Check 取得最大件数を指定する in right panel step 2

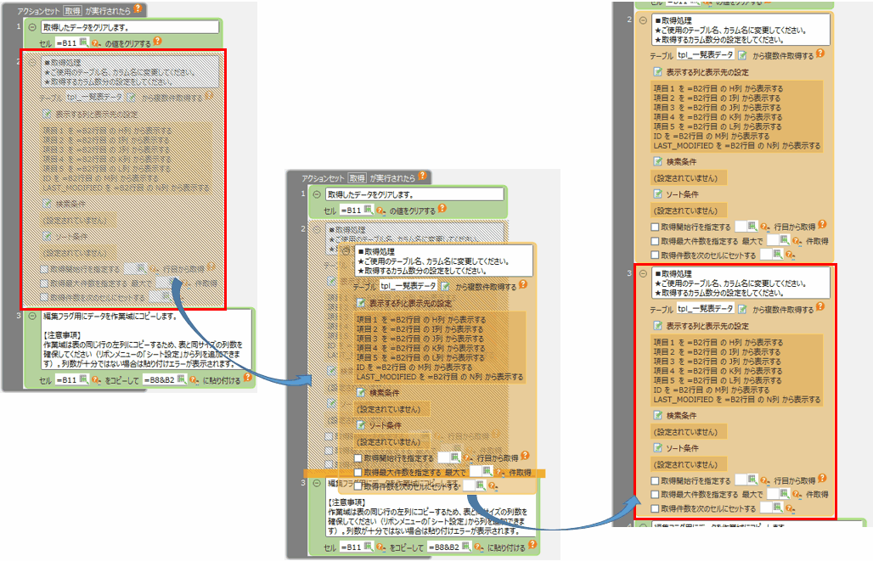point(655,240)
